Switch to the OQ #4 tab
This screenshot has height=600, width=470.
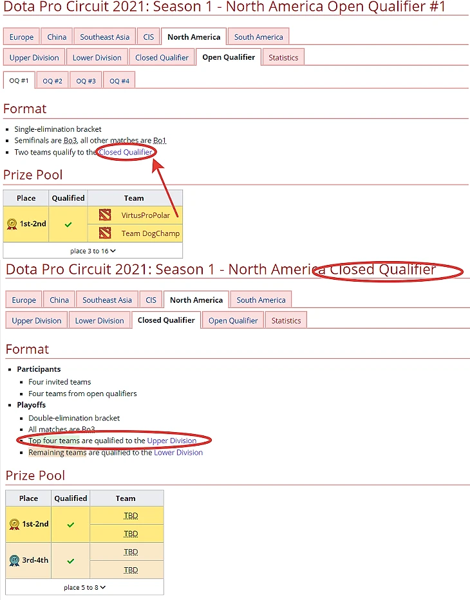coord(119,81)
